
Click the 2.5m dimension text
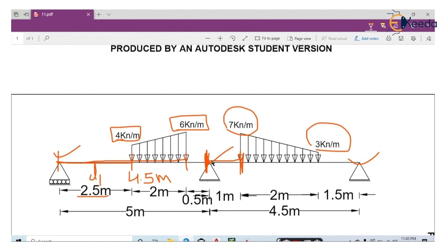click(96, 191)
